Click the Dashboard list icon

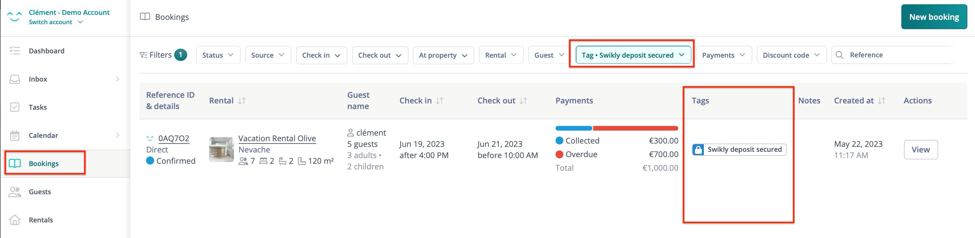pos(15,51)
